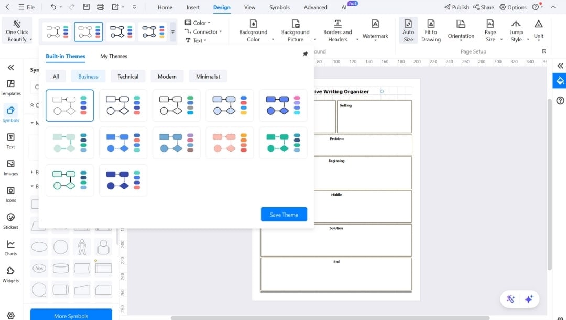
Task: Click the Undo icon
Action: (x=53, y=7)
